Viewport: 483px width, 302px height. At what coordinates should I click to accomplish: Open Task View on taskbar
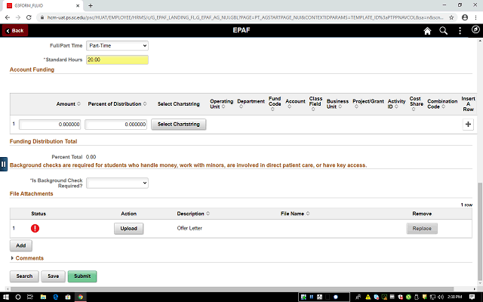click(x=30, y=297)
